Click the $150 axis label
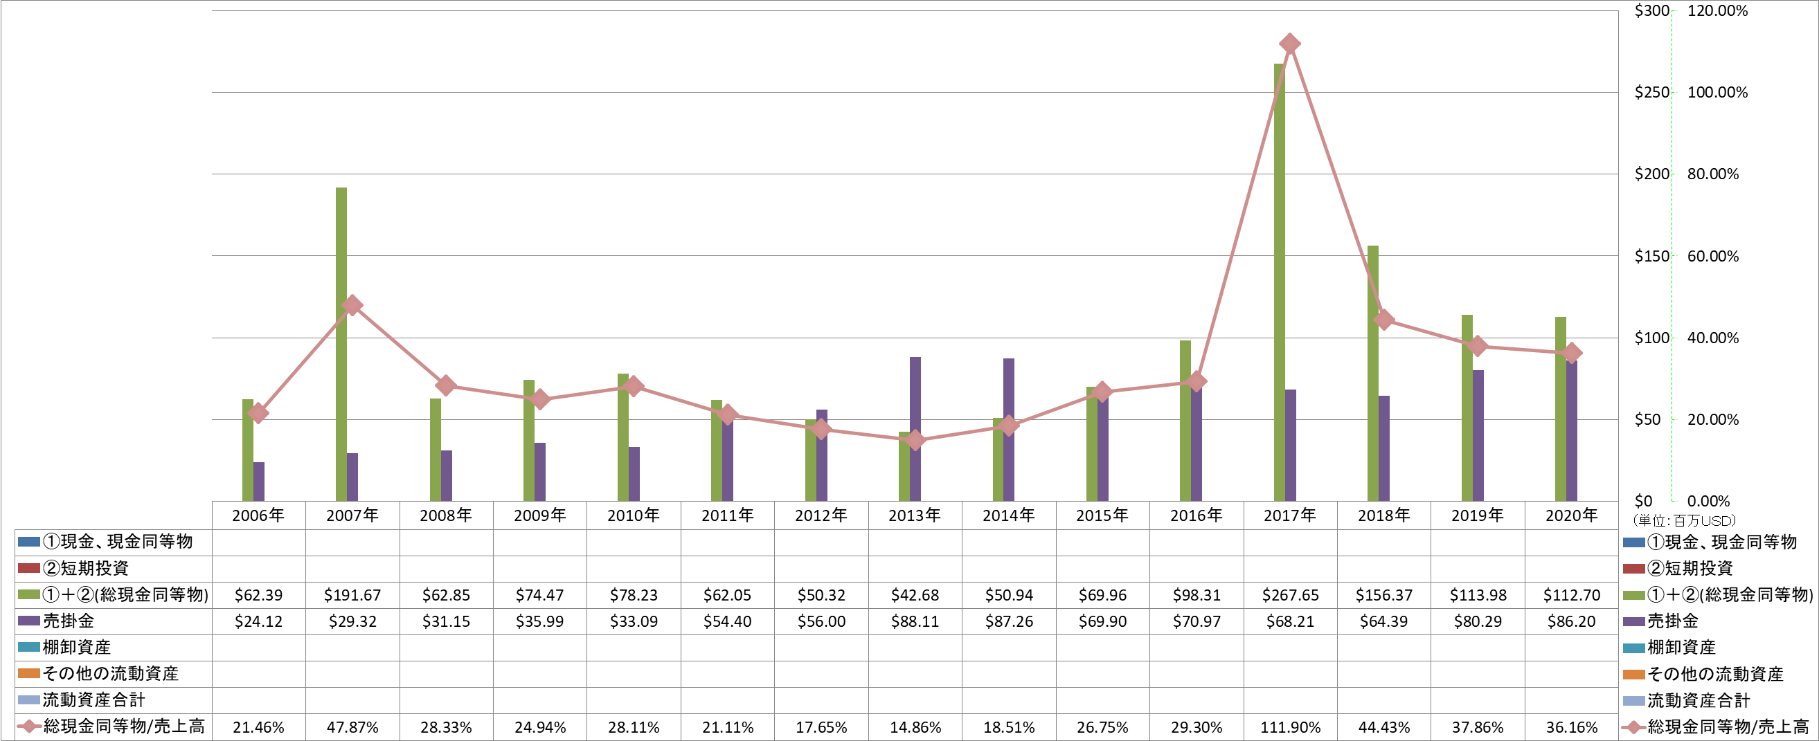 (x=1651, y=256)
